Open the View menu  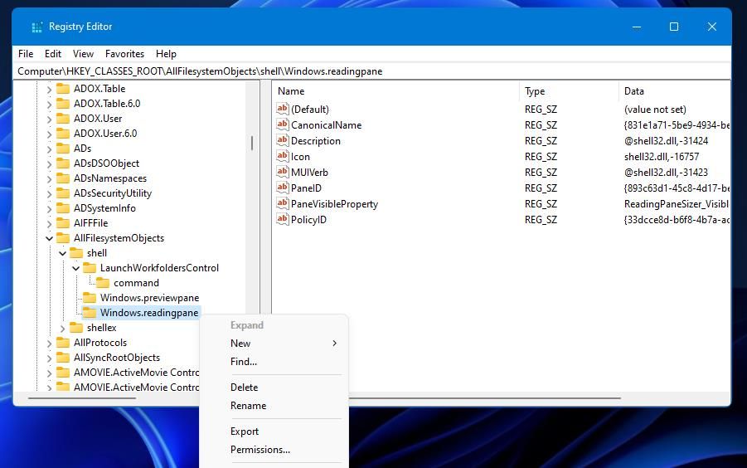coord(83,54)
